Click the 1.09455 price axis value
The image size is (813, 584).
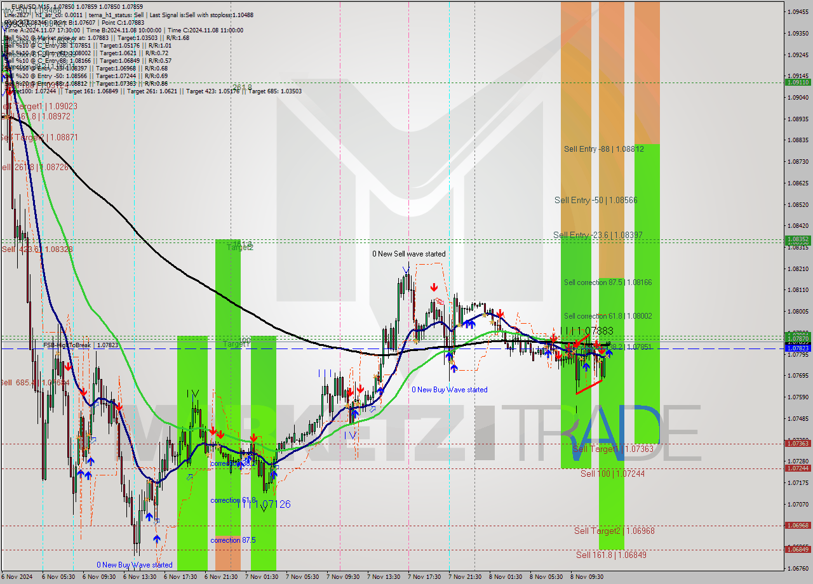[x=798, y=12]
